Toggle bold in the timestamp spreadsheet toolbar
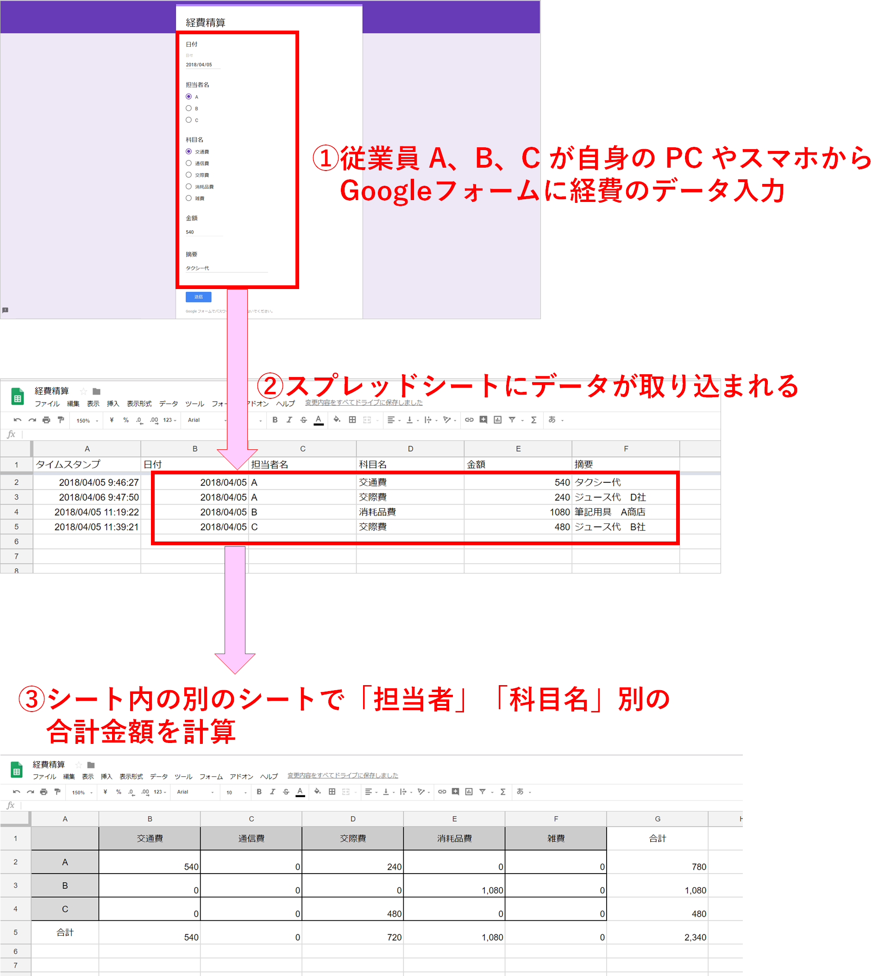 [x=275, y=420]
